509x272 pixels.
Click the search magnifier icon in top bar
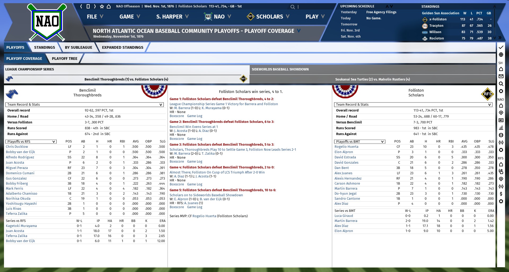[x=292, y=7]
